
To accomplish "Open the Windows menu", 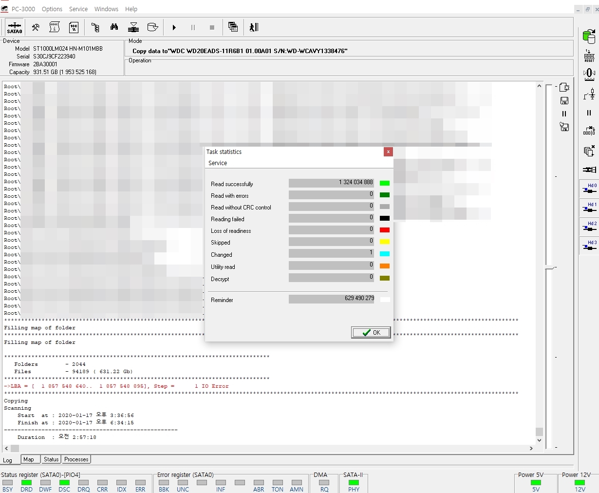I will pyautogui.click(x=106, y=9).
